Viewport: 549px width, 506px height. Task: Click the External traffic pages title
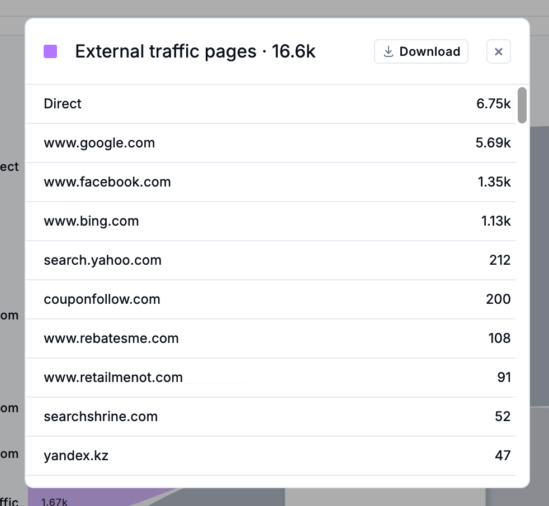point(195,52)
